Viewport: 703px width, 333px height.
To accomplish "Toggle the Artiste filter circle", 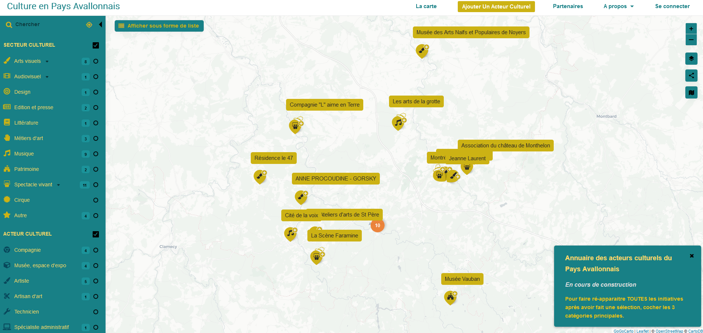I will coord(96,281).
